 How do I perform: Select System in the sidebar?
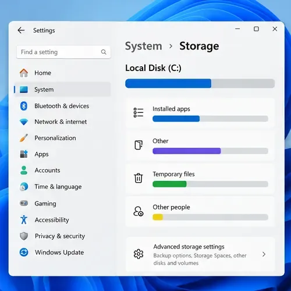pyautogui.click(x=63, y=90)
